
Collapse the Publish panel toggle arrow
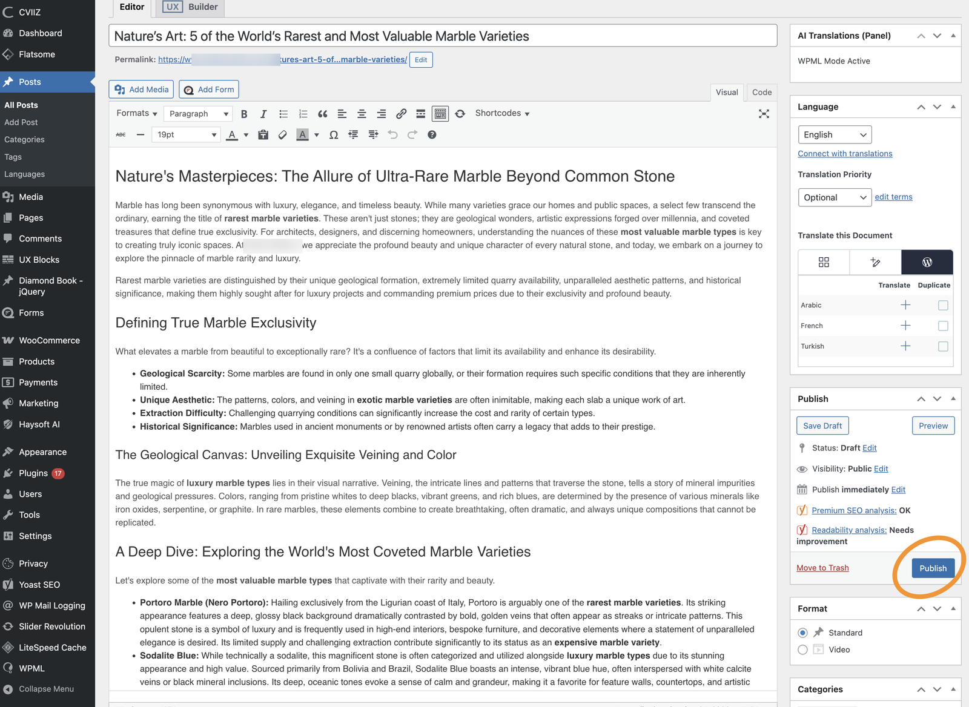pos(953,399)
